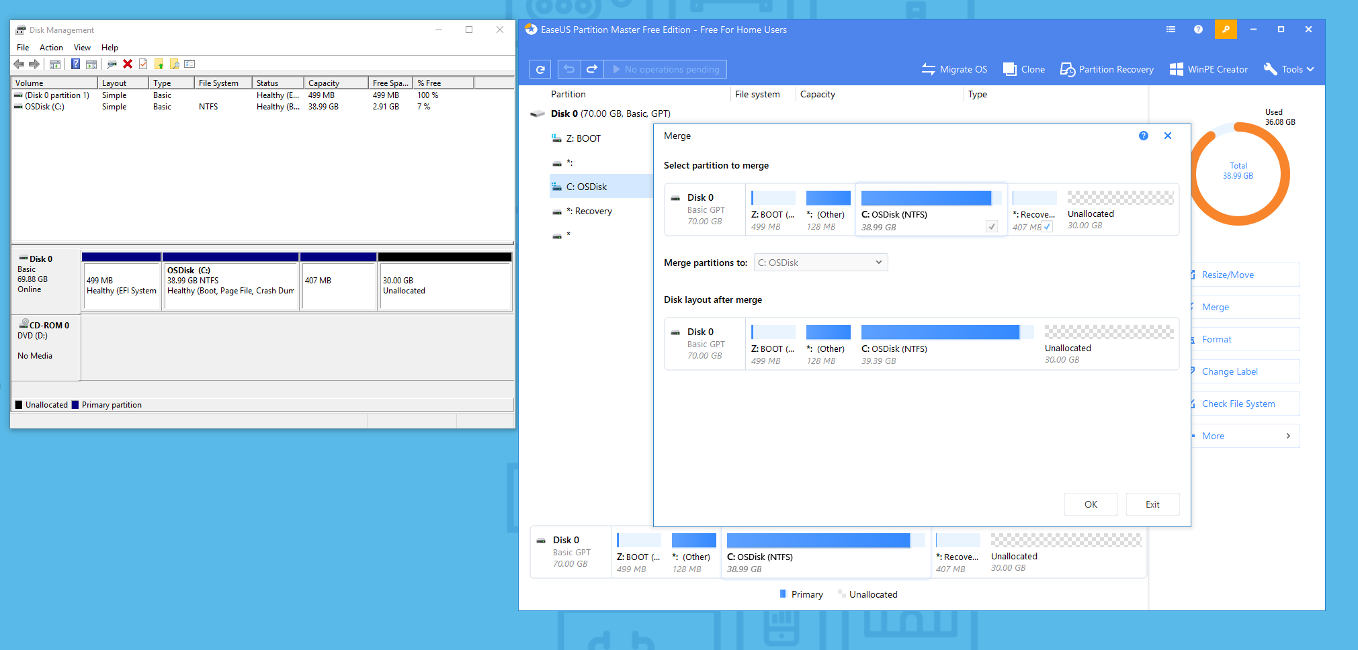Click the Undo operations icon
Viewport: 1358px width, 650px height.
coord(568,68)
